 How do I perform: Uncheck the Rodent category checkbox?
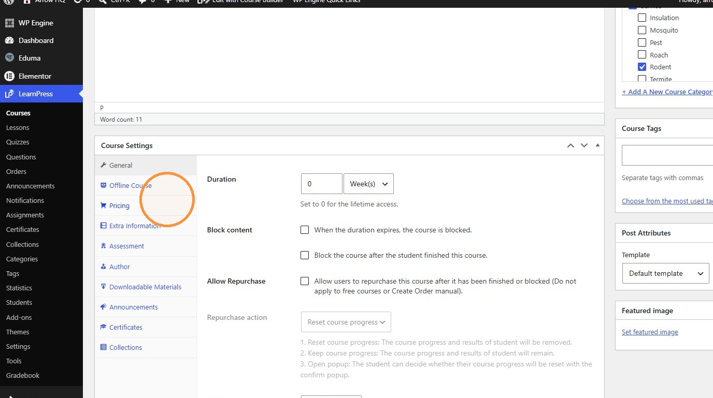[x=642, y=67]
